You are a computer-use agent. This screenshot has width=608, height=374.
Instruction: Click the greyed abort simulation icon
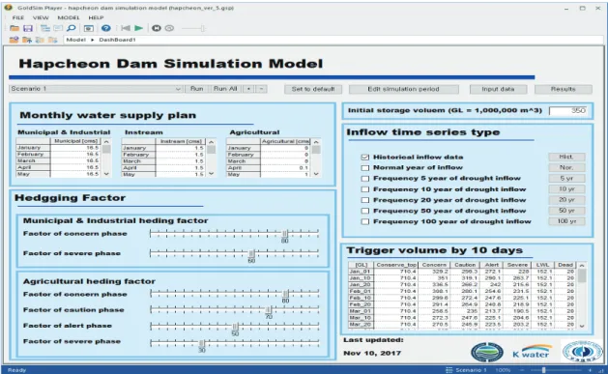pyautogui.click(x=169, y=28)
